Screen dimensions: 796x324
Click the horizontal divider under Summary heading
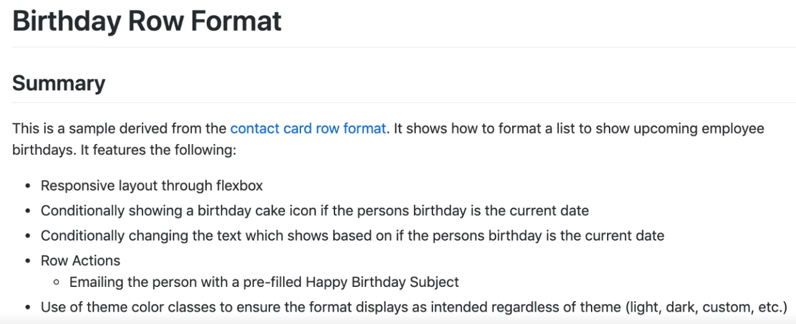pyautogui.click(x=404, y=102)
